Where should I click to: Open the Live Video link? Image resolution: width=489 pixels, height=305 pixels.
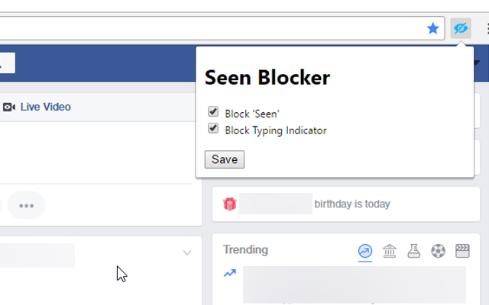click(45, 108)
